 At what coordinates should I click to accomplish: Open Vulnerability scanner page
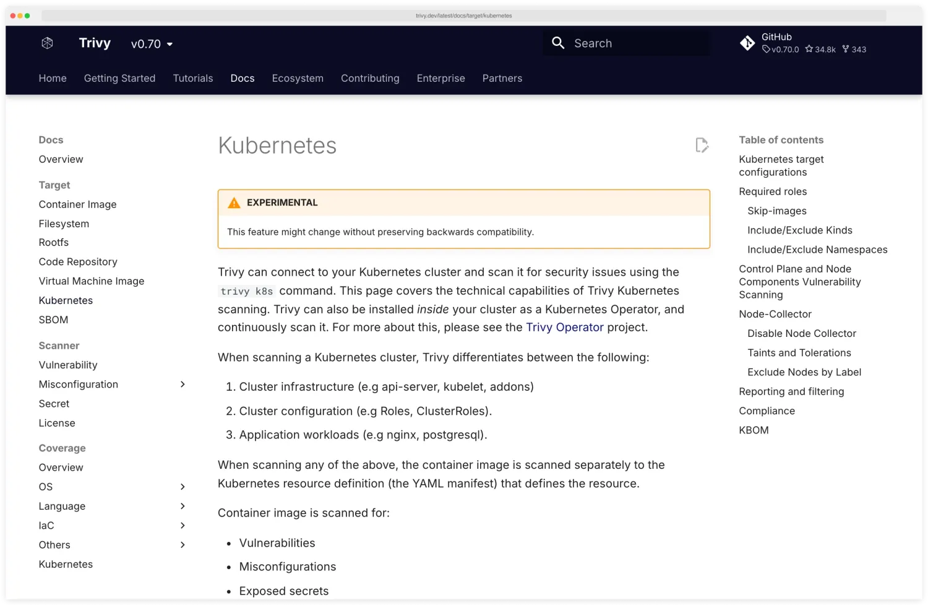point(68,365)
